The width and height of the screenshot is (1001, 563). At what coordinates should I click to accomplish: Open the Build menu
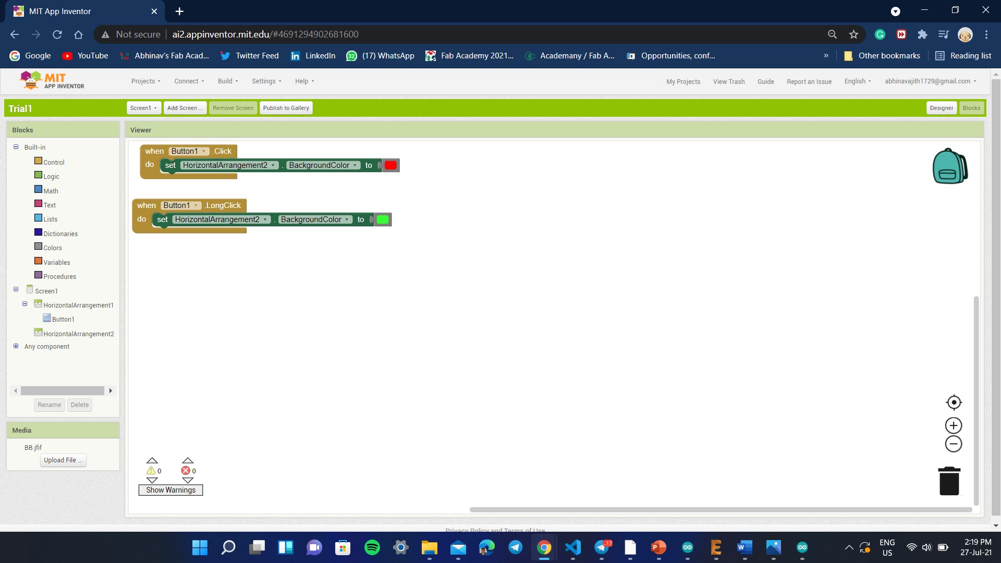tap(228, 81)
